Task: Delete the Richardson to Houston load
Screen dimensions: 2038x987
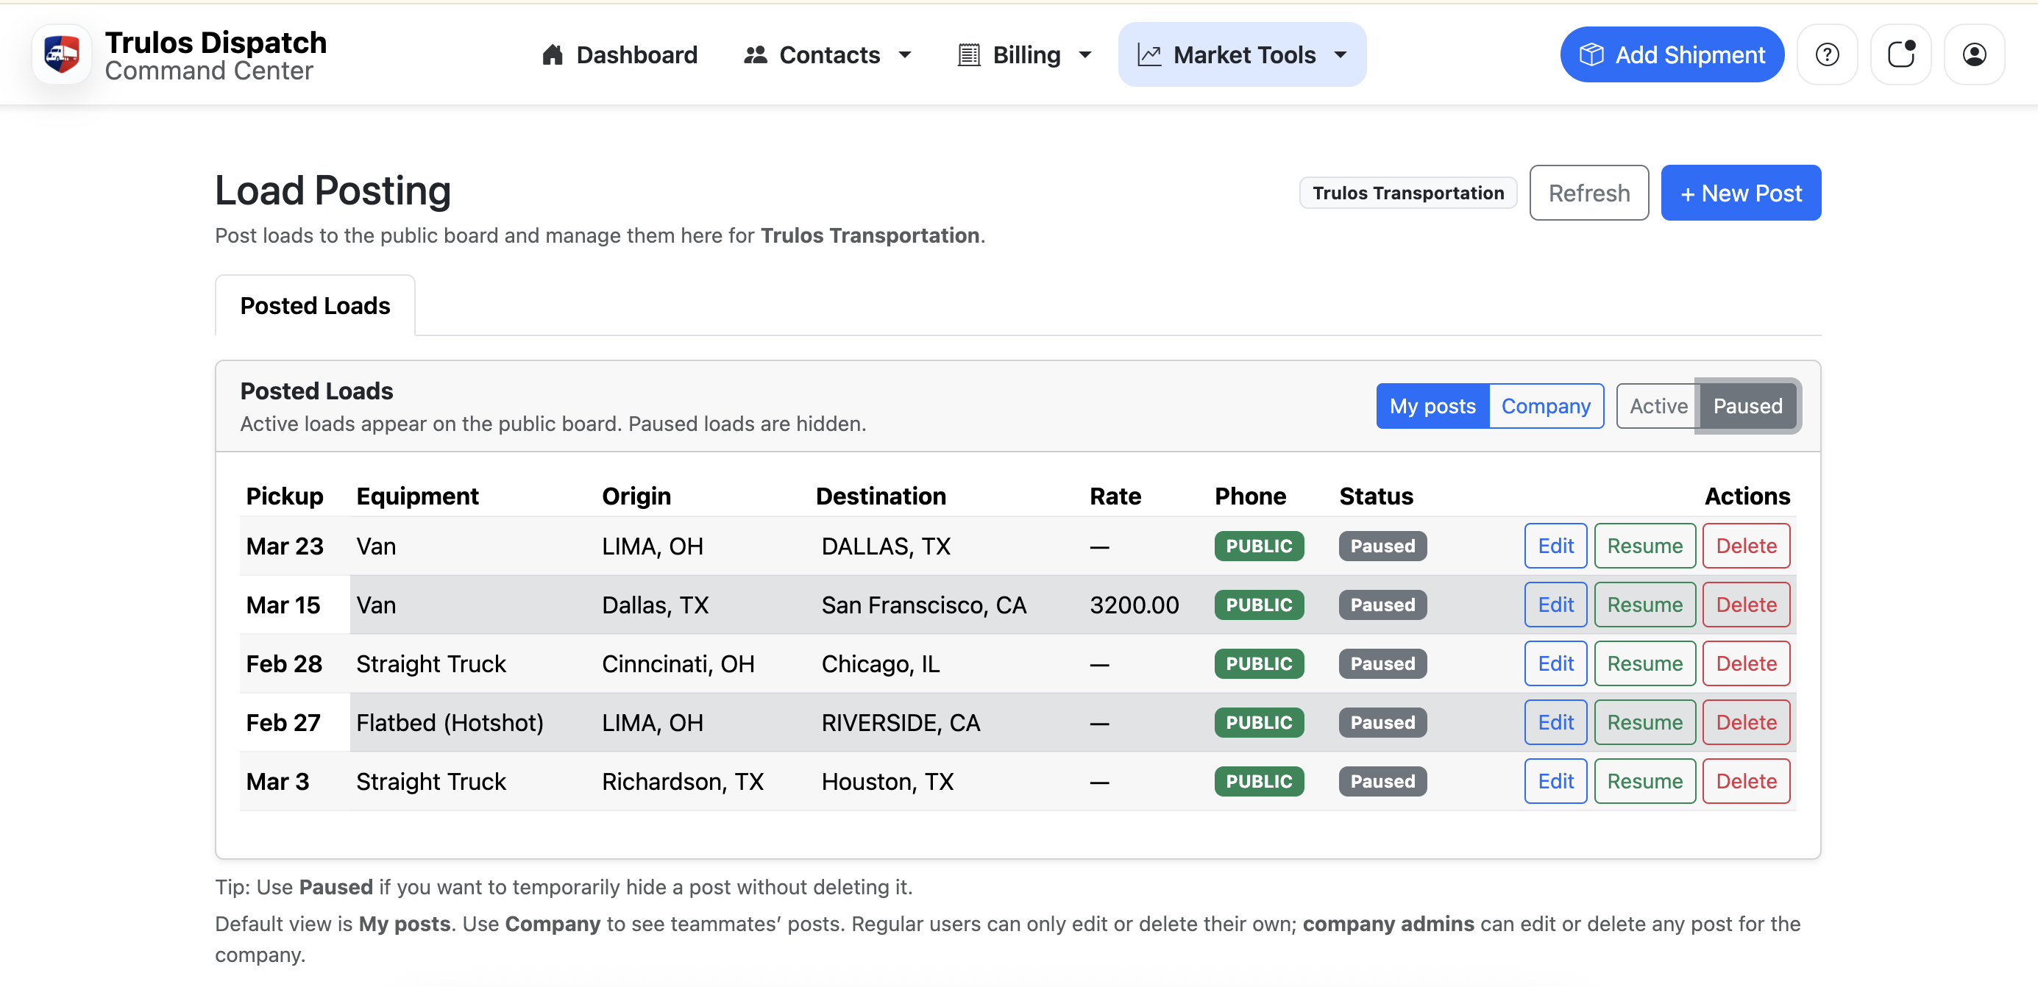Action: pos(1745,781)
